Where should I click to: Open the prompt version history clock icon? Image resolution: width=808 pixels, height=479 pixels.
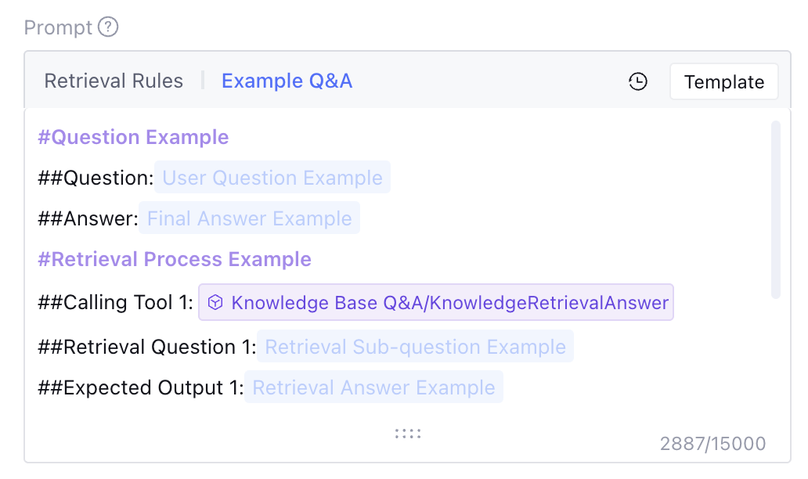638,81
